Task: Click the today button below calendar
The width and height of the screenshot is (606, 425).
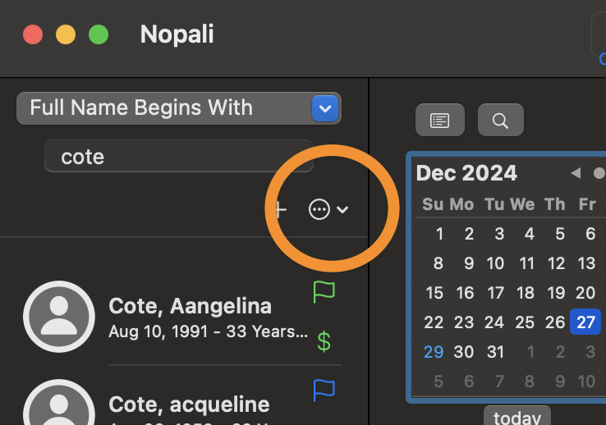Action: coord(517,417)
